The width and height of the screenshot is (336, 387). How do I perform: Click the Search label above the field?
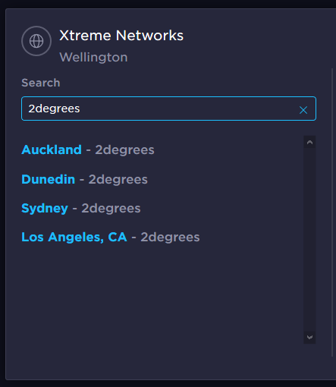[x=41, y=83]
